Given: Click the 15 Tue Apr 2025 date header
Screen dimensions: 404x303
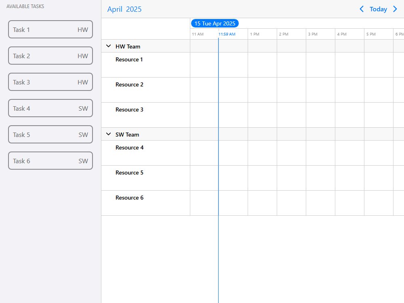Looking at the screenshot, I should (x=215, y=23).
